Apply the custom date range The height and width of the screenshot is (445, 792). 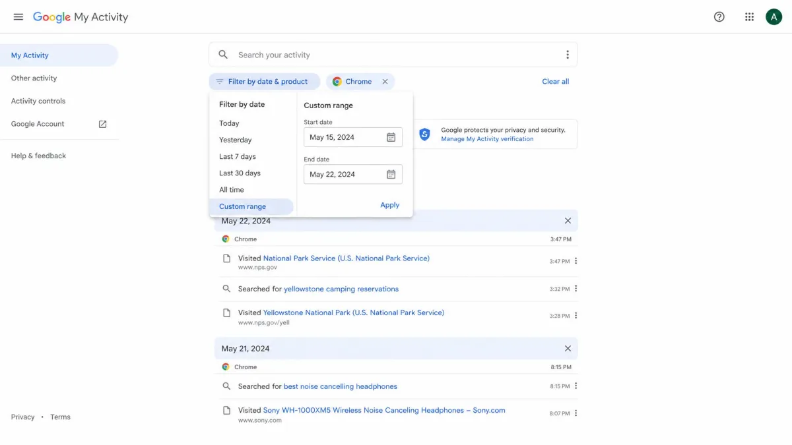[x=390, y=205]
